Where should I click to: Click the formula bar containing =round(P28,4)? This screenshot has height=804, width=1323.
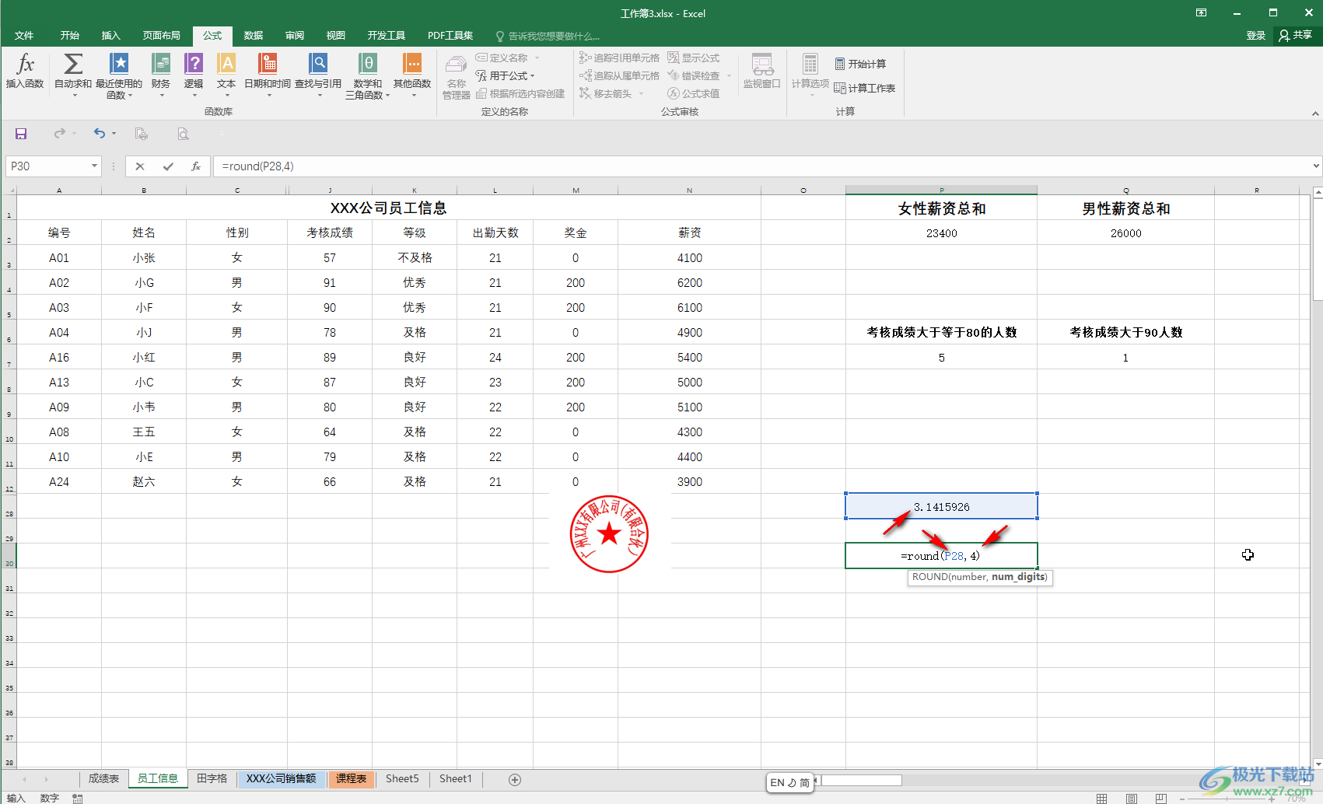tap(762, 166)
